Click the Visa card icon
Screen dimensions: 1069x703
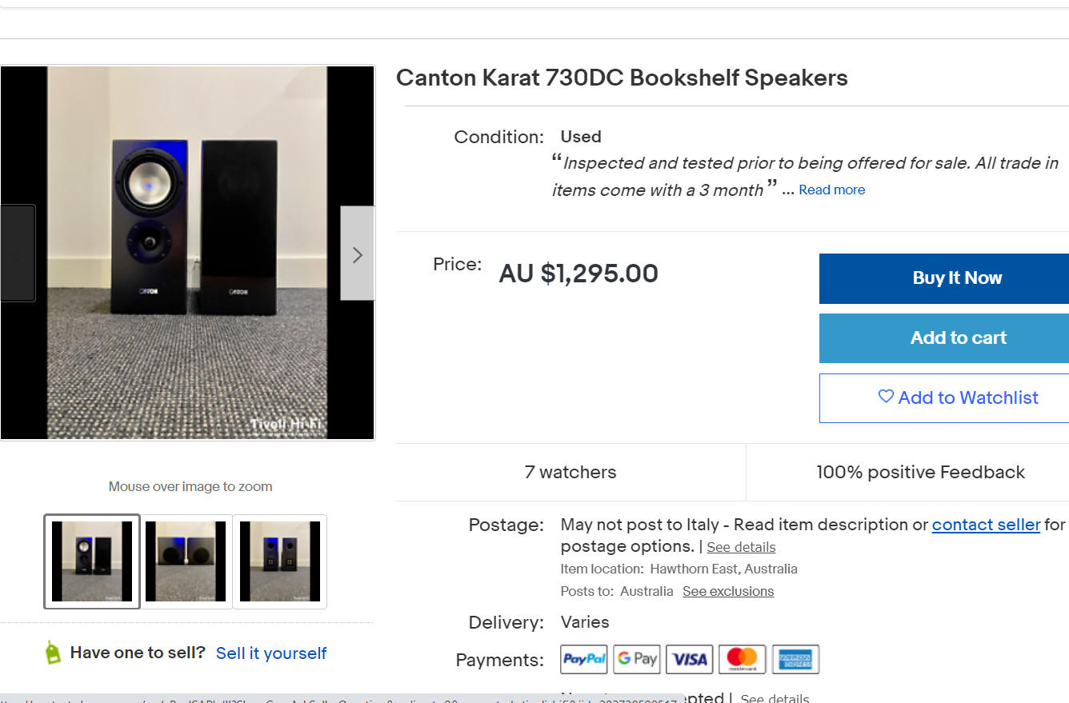(x=689, y=659)
